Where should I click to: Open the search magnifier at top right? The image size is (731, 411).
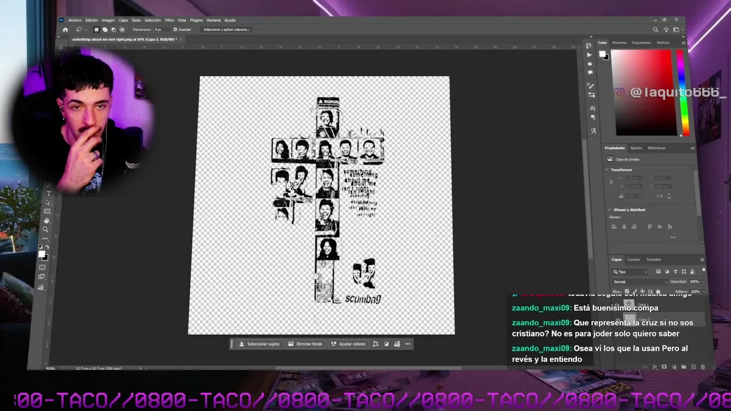click(x=656, y=30)
